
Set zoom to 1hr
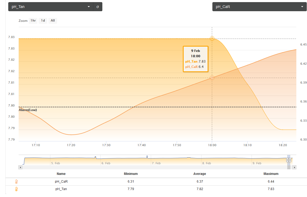pyautogui.click(x=33, y=20)
